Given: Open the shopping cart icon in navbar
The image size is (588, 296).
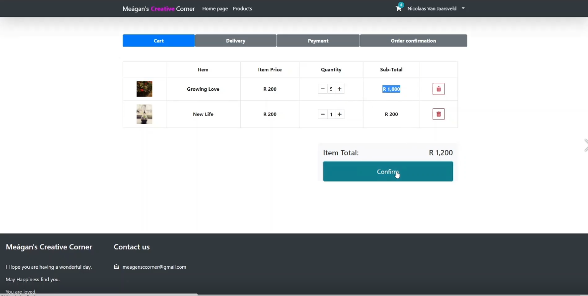Looking at the screenshot, I should [398, 8].
